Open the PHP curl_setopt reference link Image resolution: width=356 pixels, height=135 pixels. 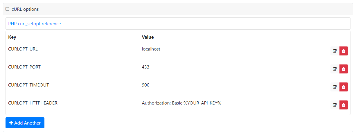35,24
